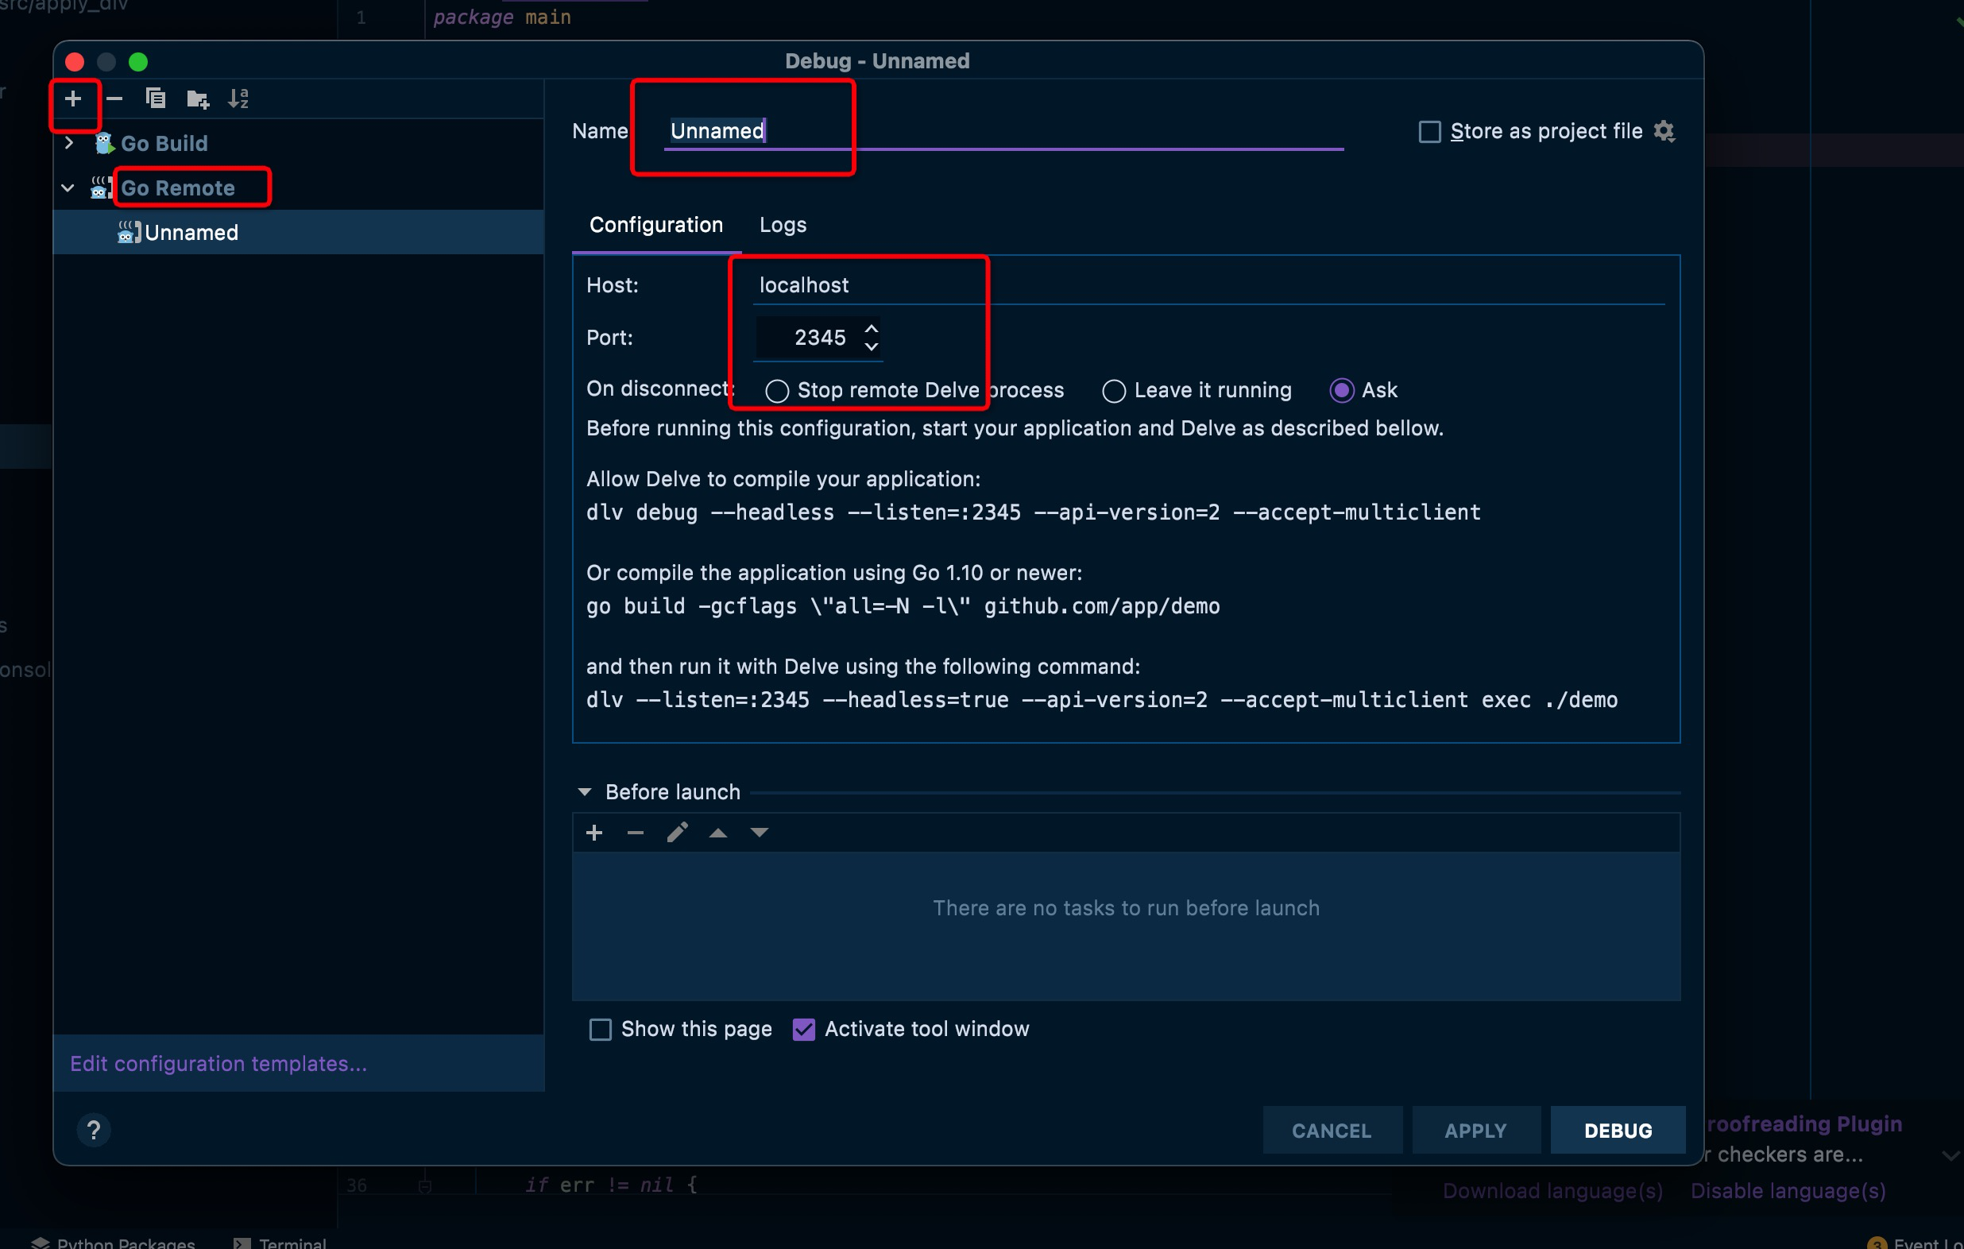
Task: Expand the Go Build tree node
Action: pyautogui.click(x=69, y=144)
